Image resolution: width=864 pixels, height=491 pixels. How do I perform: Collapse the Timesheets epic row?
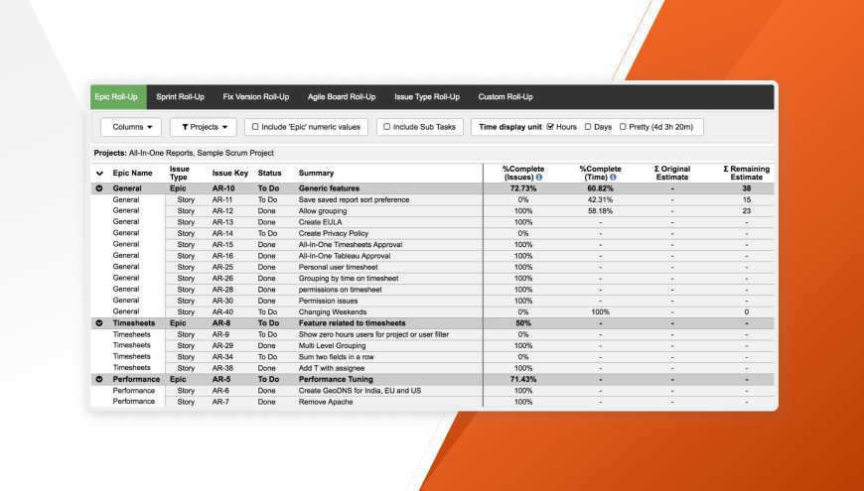99,323
